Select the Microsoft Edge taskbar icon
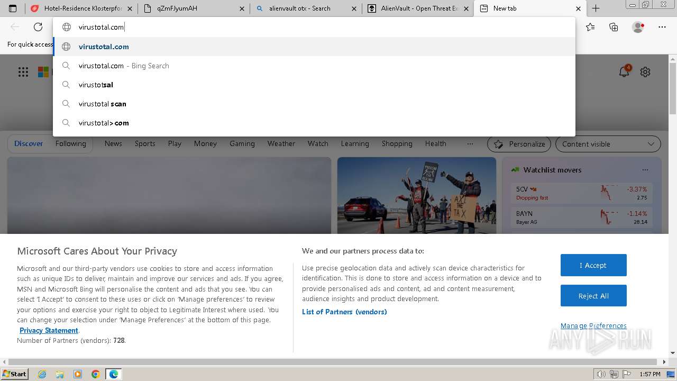677x381 pixels. pyautogui.click(x=113, y=374)
